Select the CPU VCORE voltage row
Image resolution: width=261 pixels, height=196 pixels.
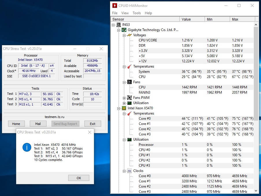click(196, 40)
